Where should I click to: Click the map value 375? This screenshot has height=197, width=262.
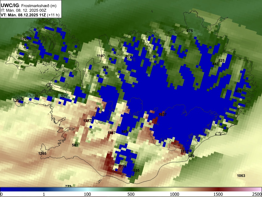pos(190,31)
